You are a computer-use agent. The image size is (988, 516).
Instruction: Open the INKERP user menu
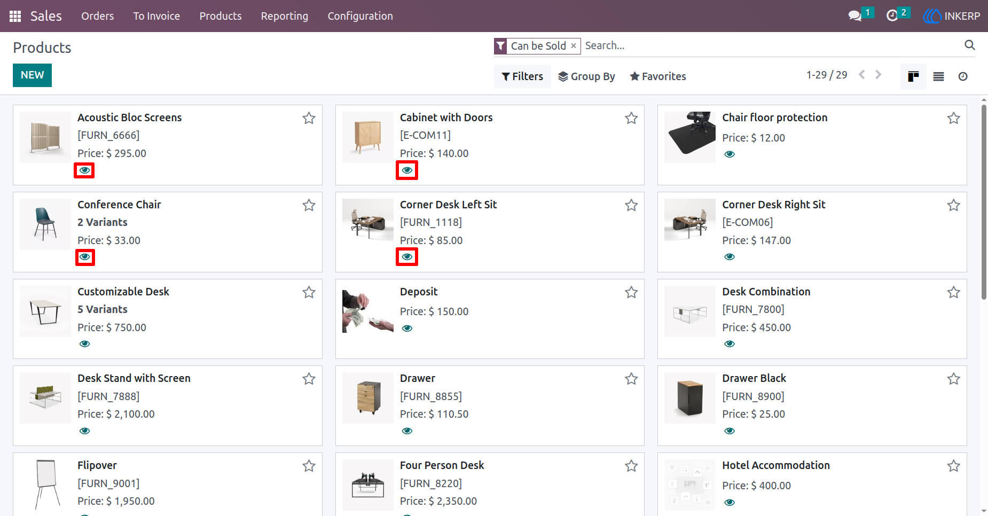952,16
